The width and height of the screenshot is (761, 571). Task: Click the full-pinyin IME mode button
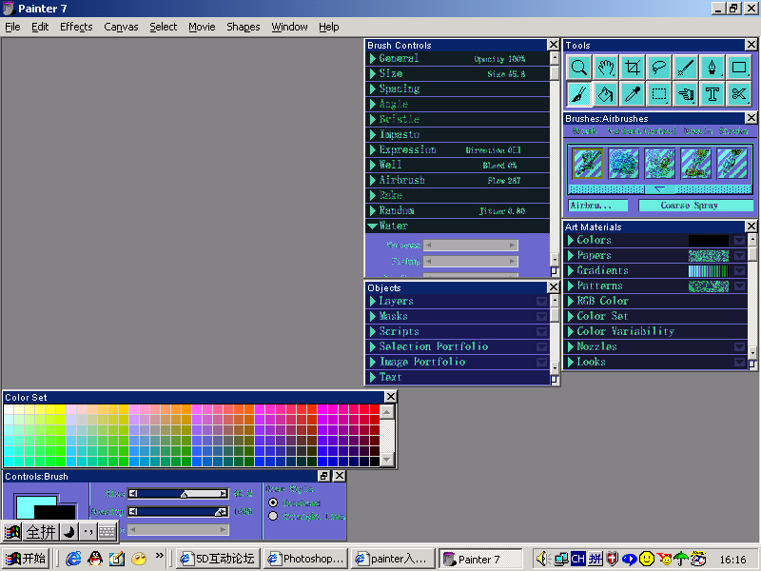[x=41, y=532]
